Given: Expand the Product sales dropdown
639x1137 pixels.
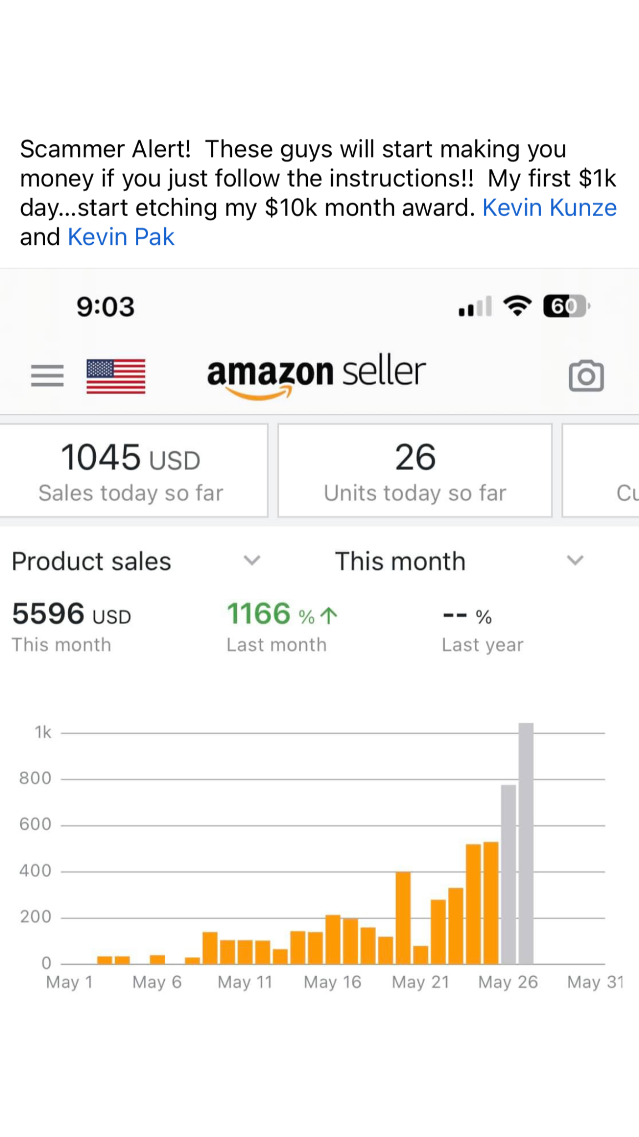Looking at the screenshot, I should (252, 561).
